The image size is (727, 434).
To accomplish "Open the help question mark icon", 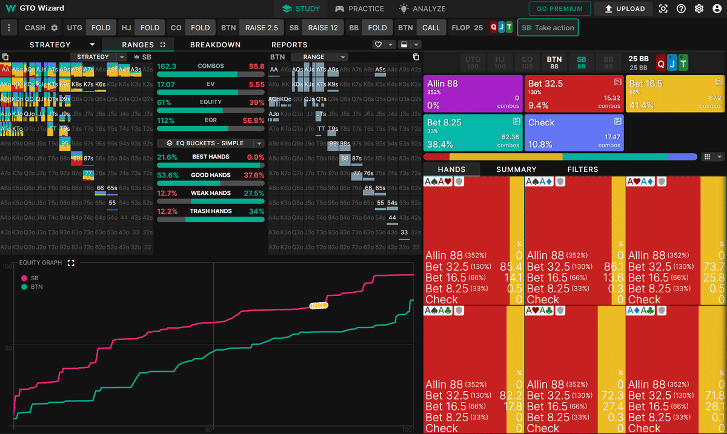I will 682,9.
